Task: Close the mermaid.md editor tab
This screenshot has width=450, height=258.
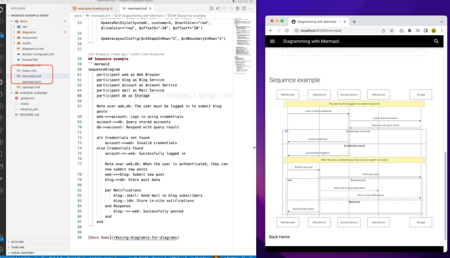Action: [x=150, y=8]
